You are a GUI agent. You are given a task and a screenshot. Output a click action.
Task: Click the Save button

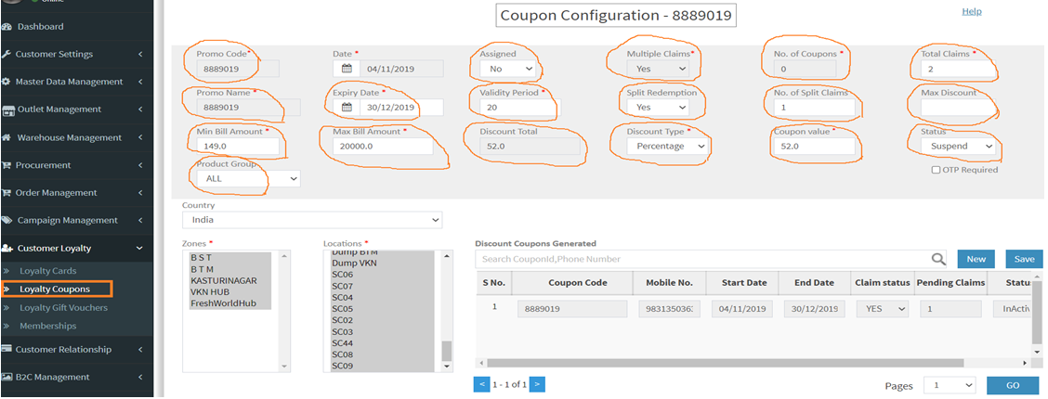[x=1025, y=259]
